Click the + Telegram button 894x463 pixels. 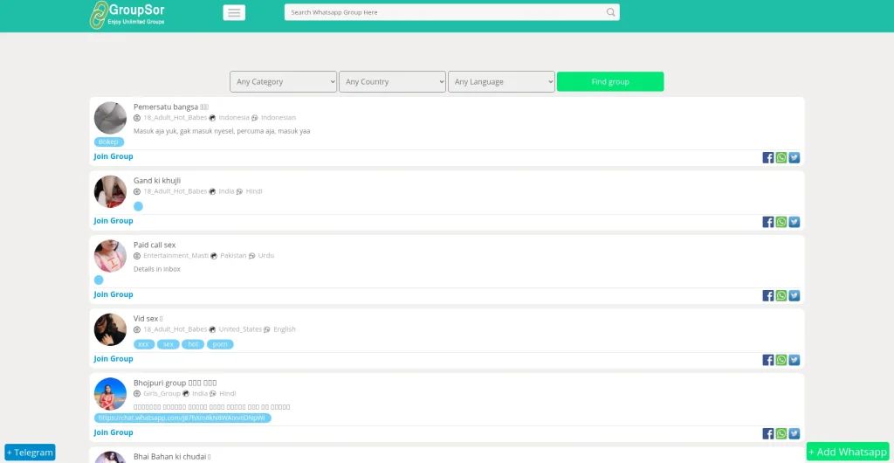[30, 453]
